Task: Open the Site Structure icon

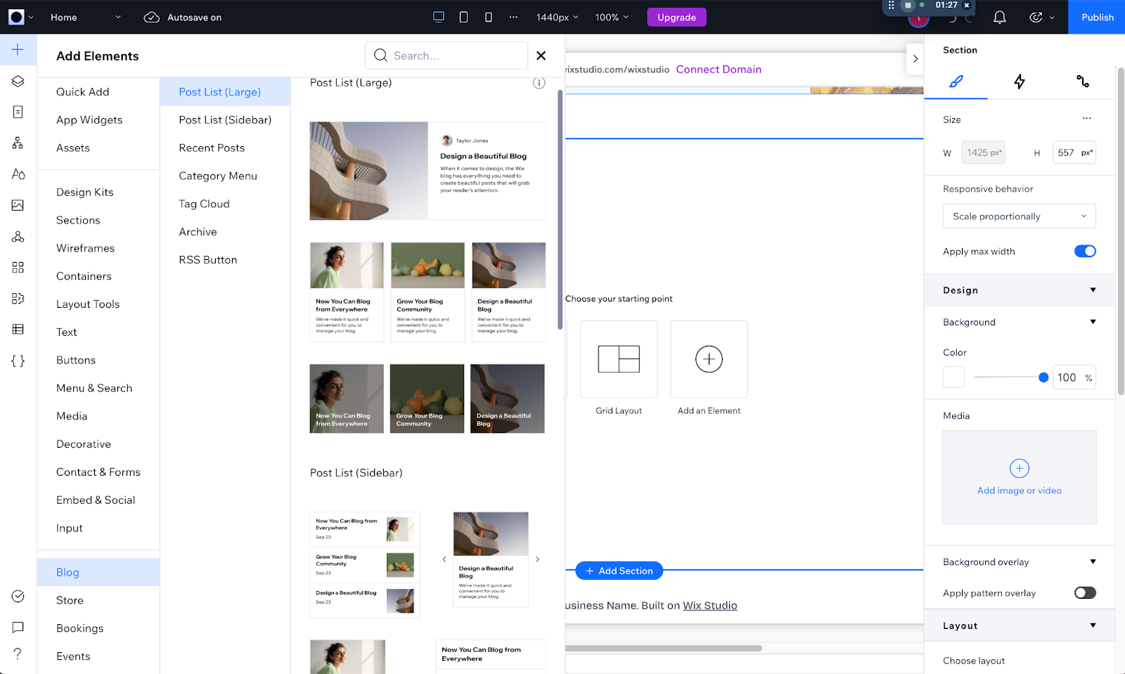Action: click(x=18, y=143)
